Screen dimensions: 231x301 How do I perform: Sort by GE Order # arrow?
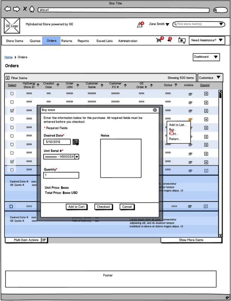click(x=151, y=85)
